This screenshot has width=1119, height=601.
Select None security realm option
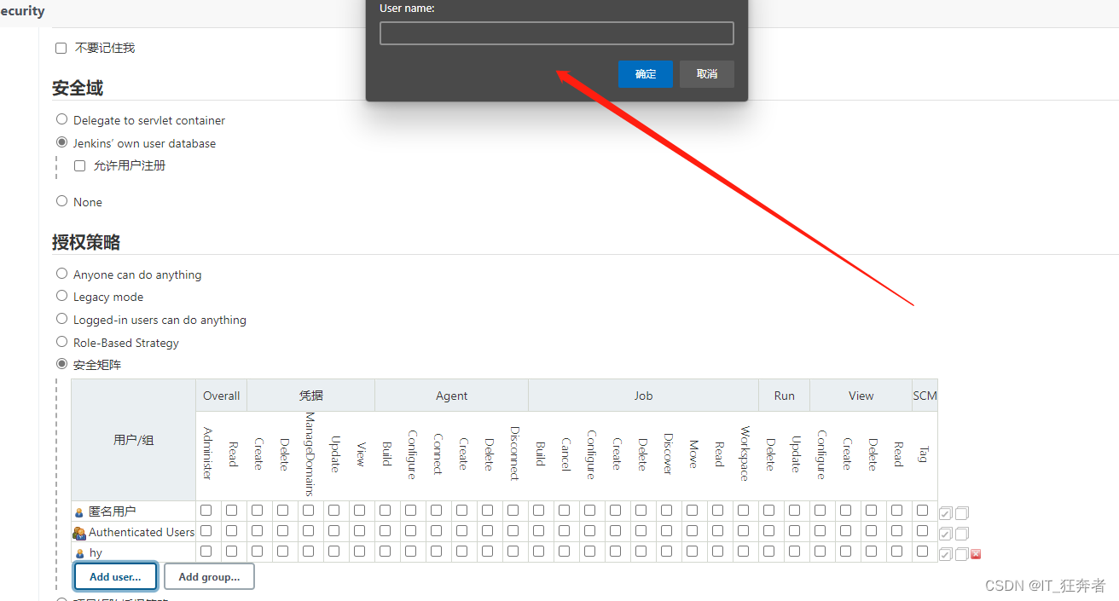click(x=61, y=201)
